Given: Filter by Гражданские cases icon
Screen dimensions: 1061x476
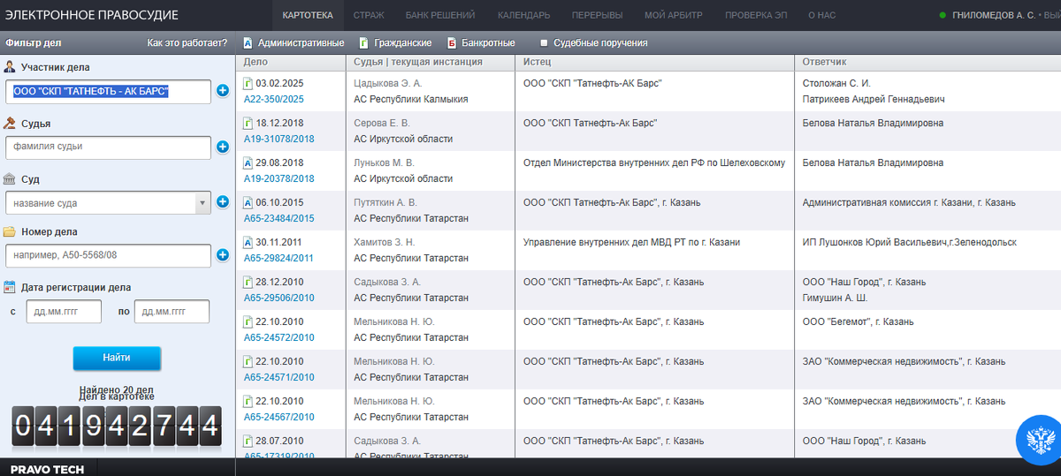Looking at the screenshot, I should [363, 42].
